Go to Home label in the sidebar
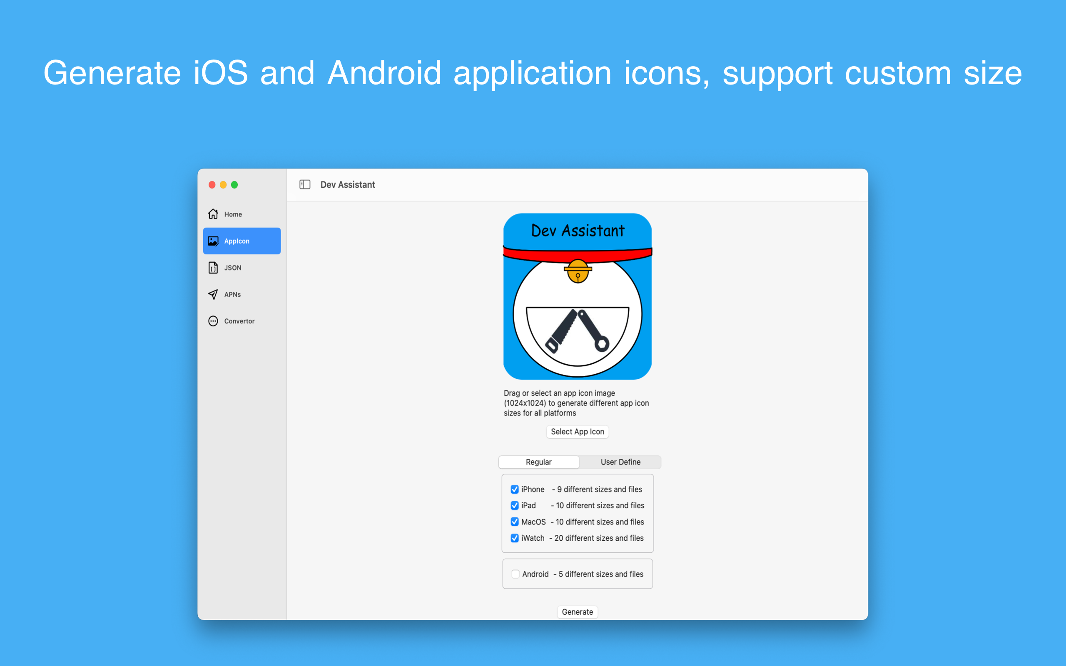Viewport: 1066px width, 666px height. tap(233, 214)
